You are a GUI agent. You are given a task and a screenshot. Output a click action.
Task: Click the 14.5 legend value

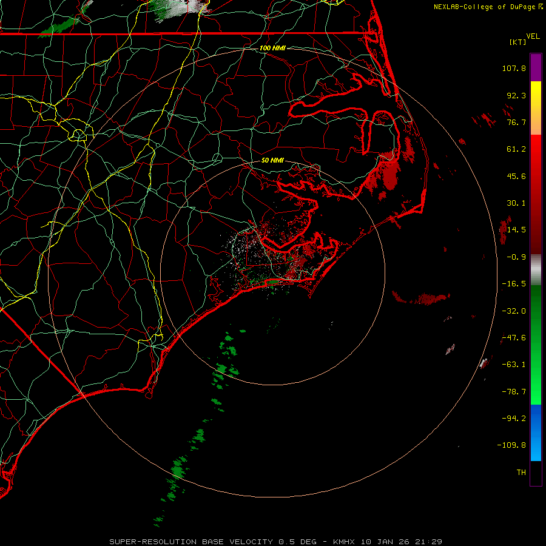[x=516, y=230]
